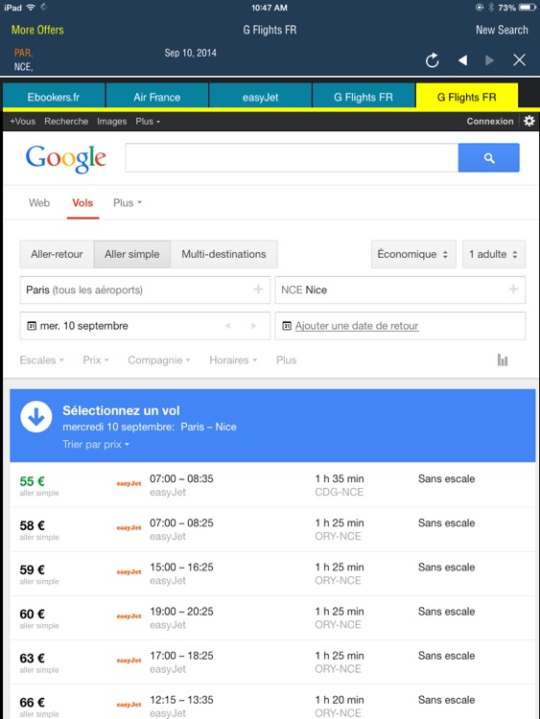Select the 63 € 17:00 – 18:25 flight
Viewport: 540px width, 719px height.
click(272, 662)
